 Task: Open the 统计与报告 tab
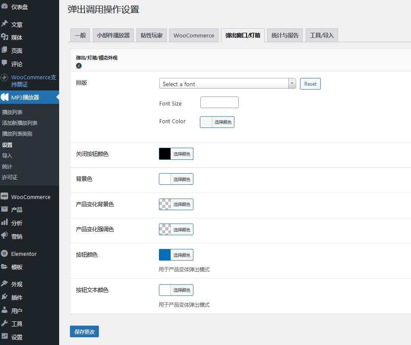285,35
